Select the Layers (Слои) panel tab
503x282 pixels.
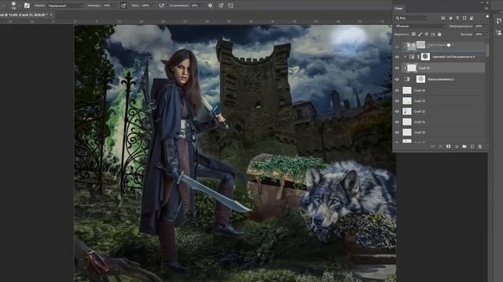pos(399,9)
